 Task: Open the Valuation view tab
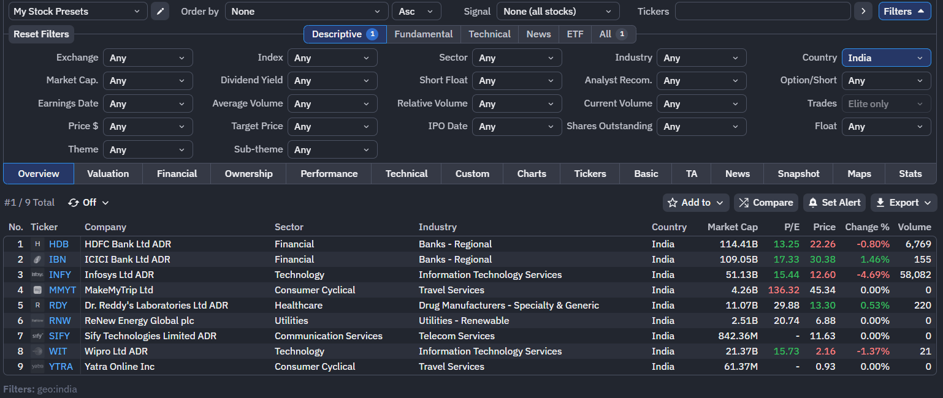[x=108, y=174]
